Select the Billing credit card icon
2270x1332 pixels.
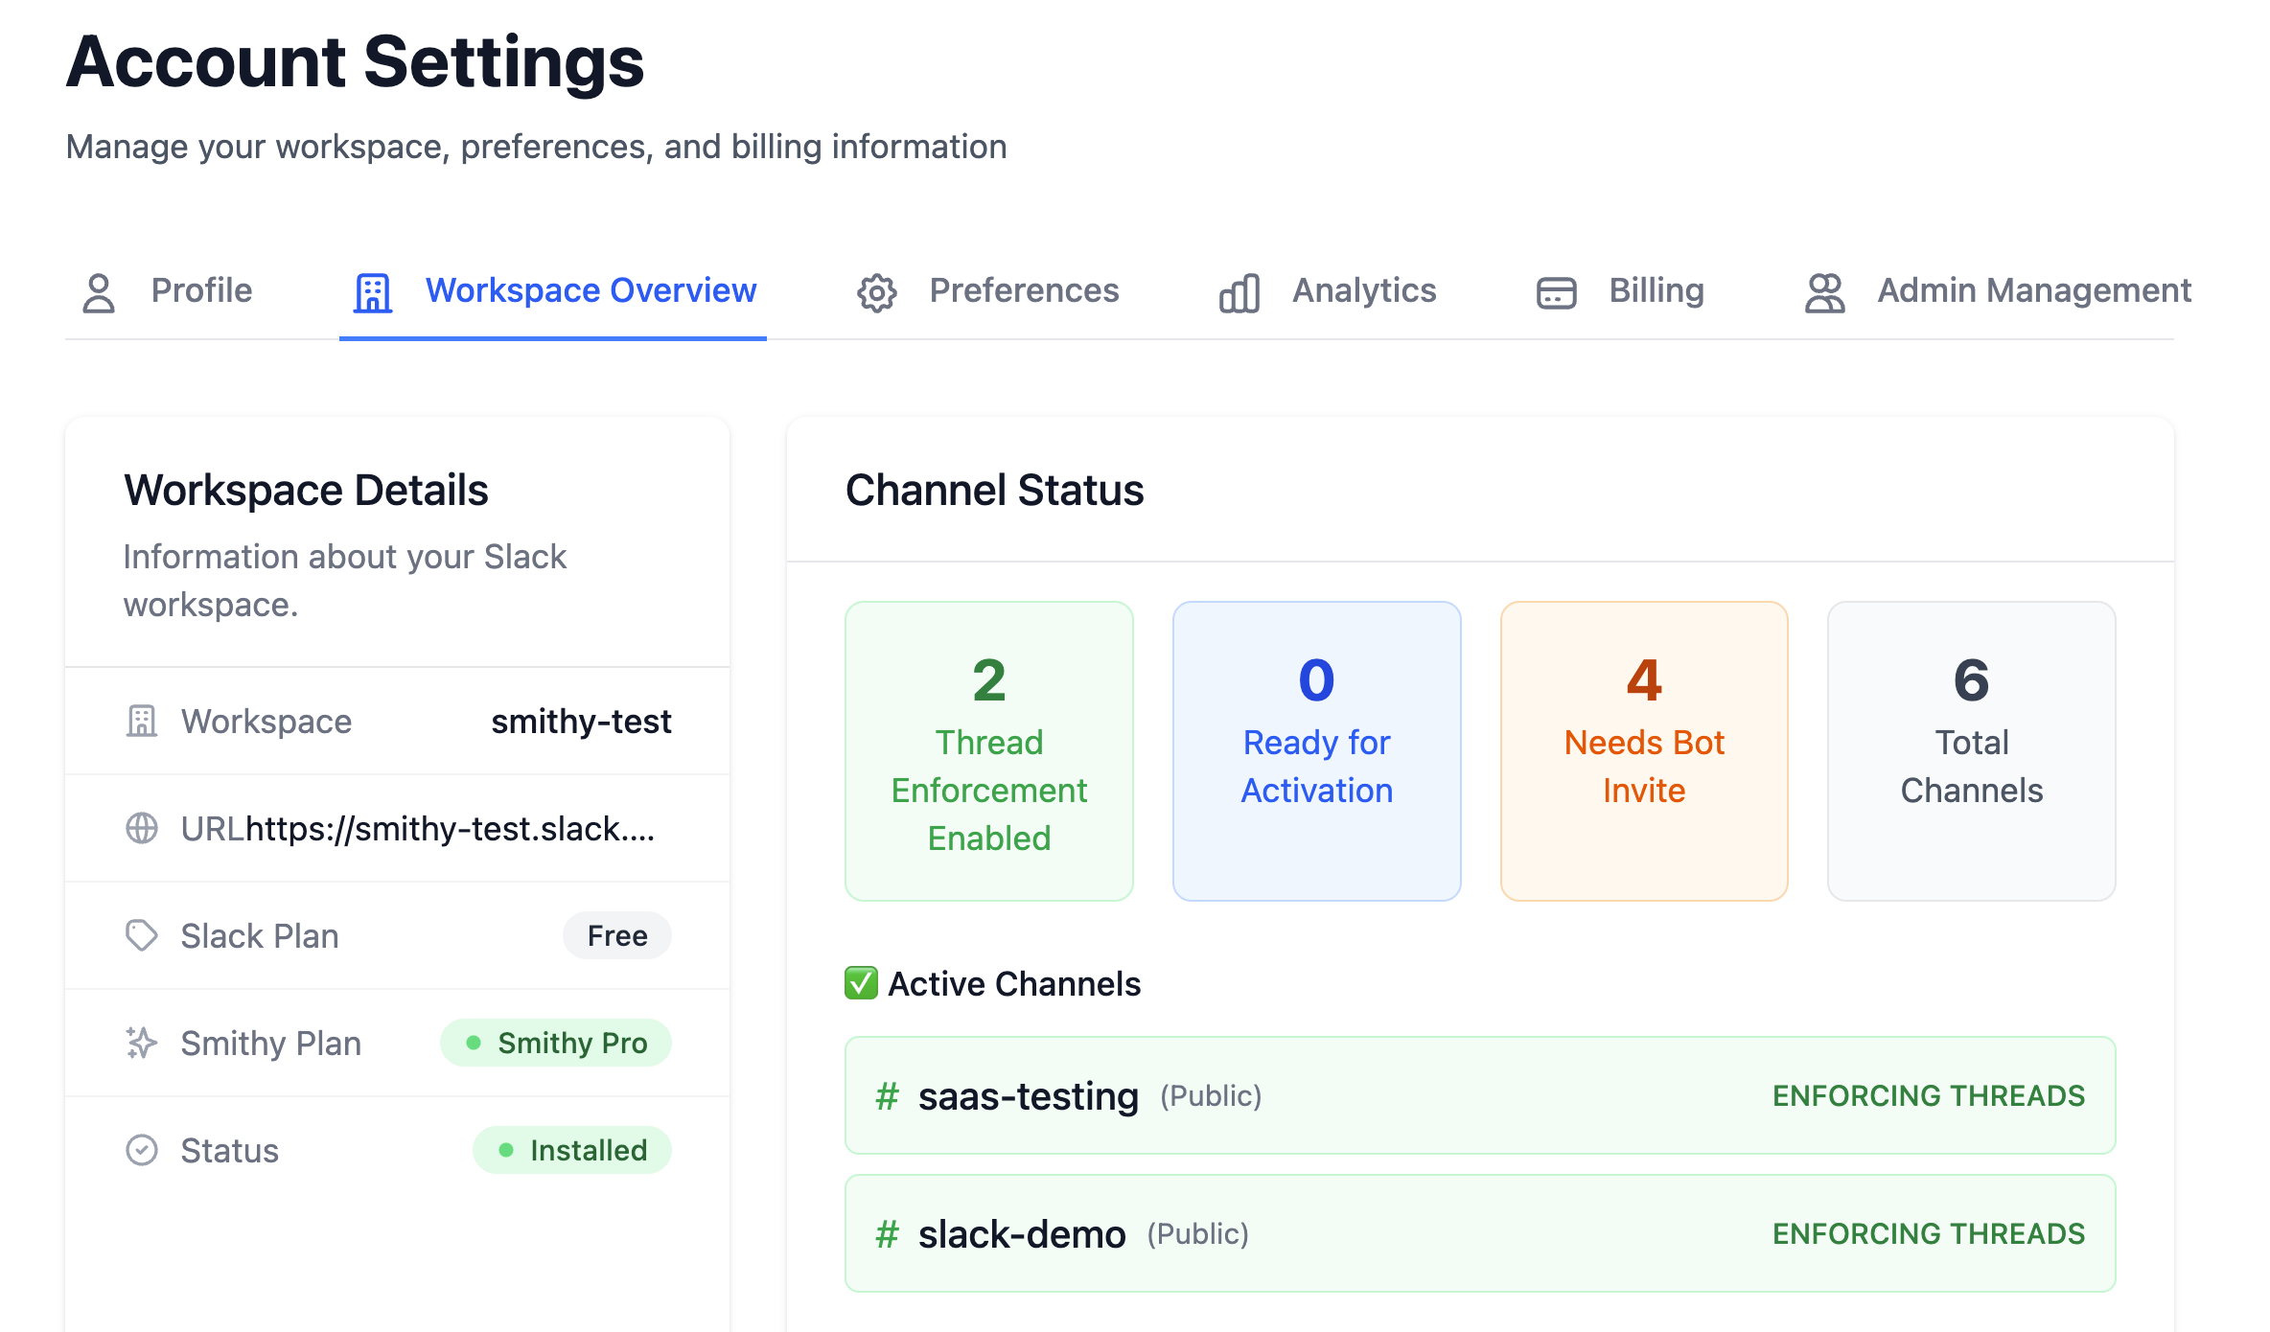click(x=1554, y=291)
